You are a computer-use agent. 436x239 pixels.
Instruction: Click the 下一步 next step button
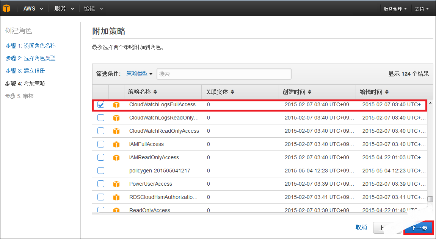point(419,228)
